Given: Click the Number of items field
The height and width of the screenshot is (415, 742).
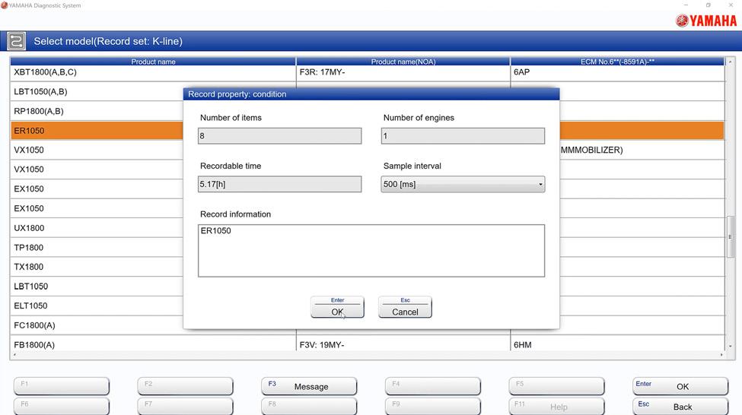Looking at the screenshot, I should pos(279,135).
